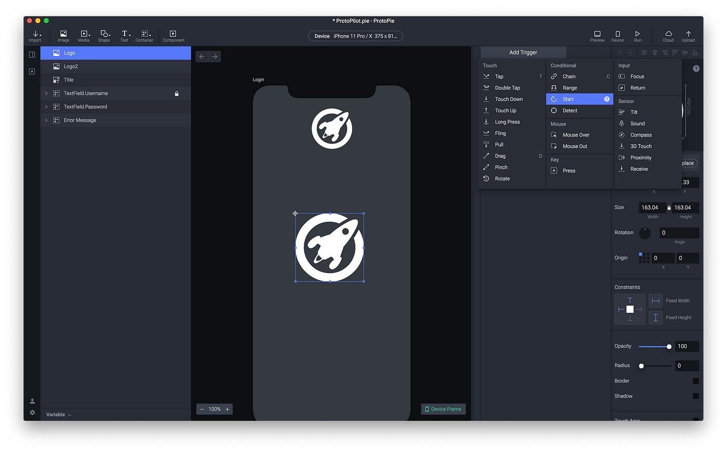The image size is (727, 452).
Task: Select the highlighted Start trigger
Action: pyautogui.click(x=580, y=99)
